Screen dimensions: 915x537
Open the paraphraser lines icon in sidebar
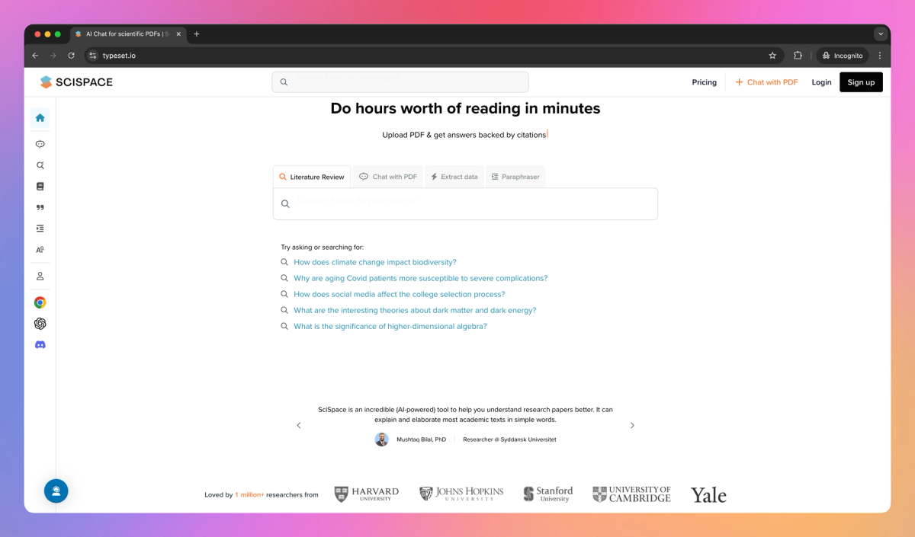40,229
